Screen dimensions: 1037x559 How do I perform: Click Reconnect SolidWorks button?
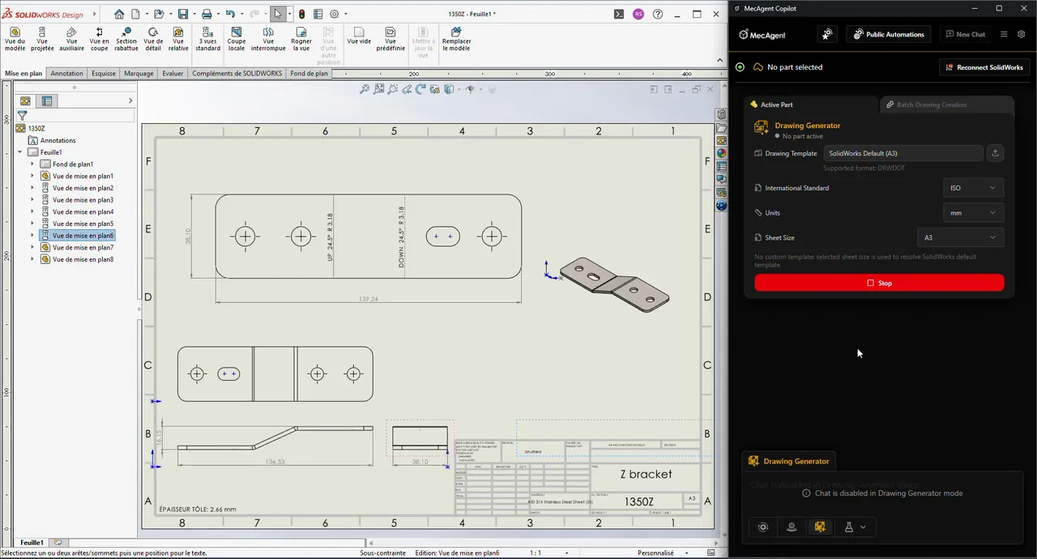984,67
